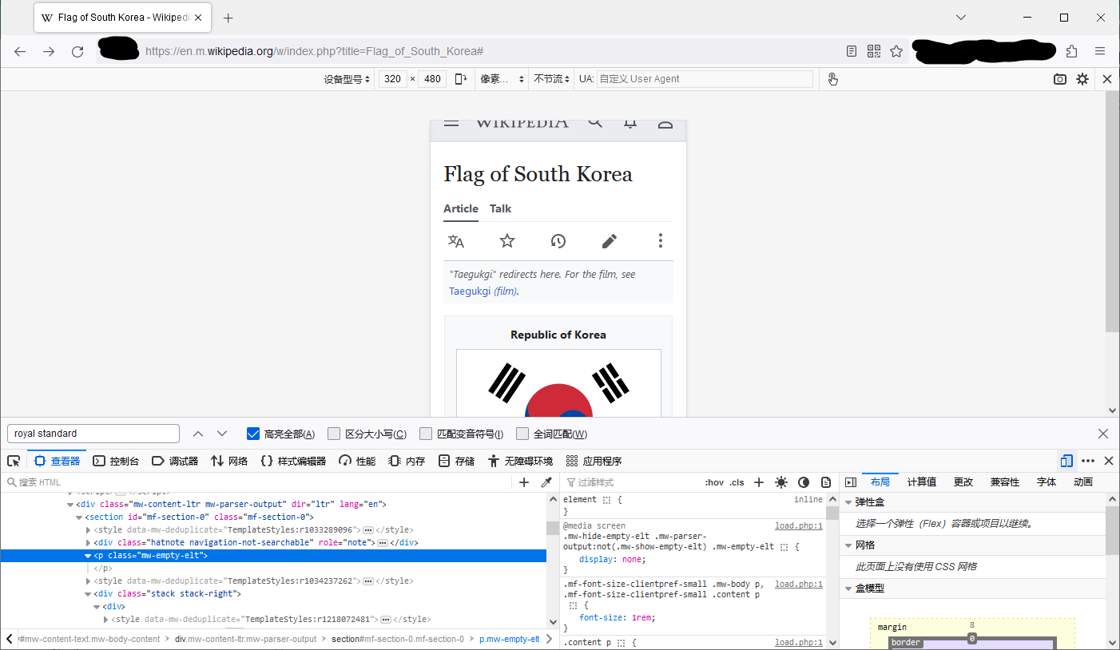Take a screenshot with the camera icon
The width and height of the screenshot is (1120, 650).
point(1060,79)
